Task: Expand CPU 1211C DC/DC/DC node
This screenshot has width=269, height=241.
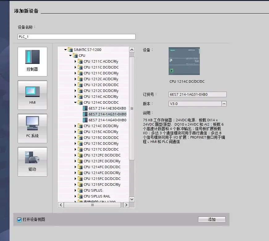Action: tap(75, 67)
